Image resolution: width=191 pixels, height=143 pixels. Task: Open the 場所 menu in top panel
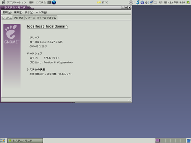click(31, 2)
